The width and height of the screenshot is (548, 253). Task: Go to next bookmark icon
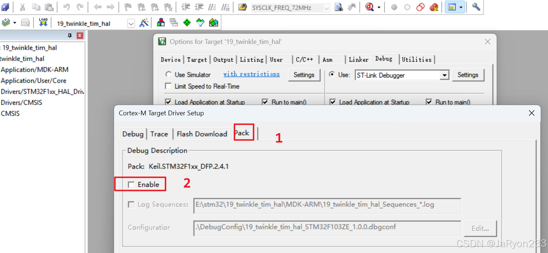(154, 7)
